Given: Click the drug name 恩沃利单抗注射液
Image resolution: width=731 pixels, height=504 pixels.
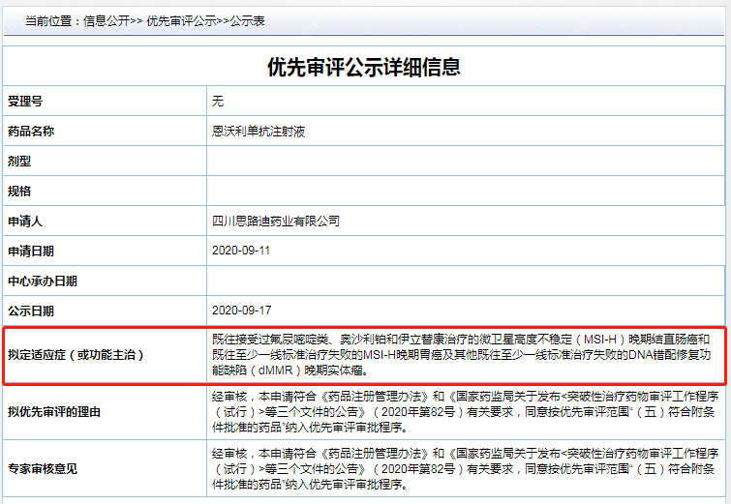Looking at the screenshot, I should pyautogui.click(x=259, y=132).
